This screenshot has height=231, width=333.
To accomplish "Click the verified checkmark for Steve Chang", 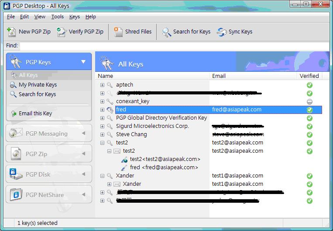I will (x=309, y=134).
